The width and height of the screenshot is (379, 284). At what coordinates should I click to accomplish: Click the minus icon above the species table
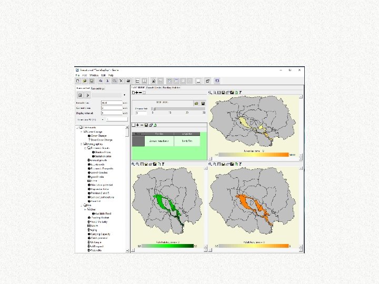142,125
